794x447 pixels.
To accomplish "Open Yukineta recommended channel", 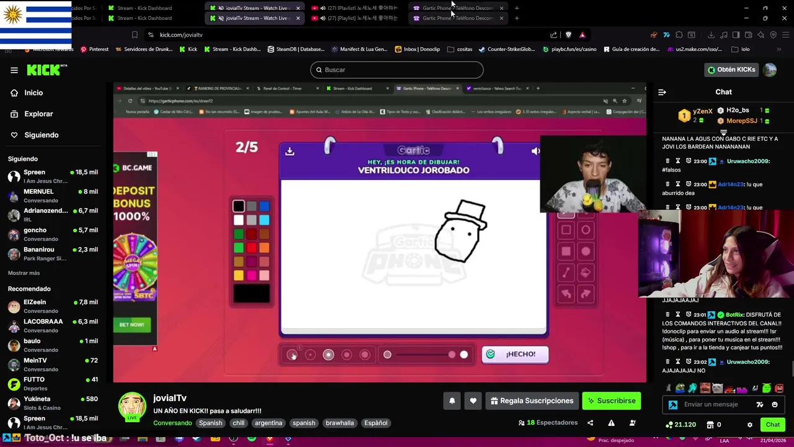I will [53, 403].
